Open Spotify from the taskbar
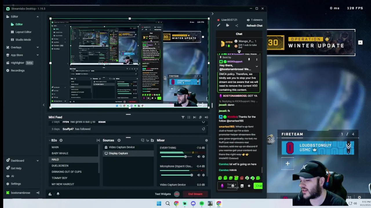 pos(202,203)
